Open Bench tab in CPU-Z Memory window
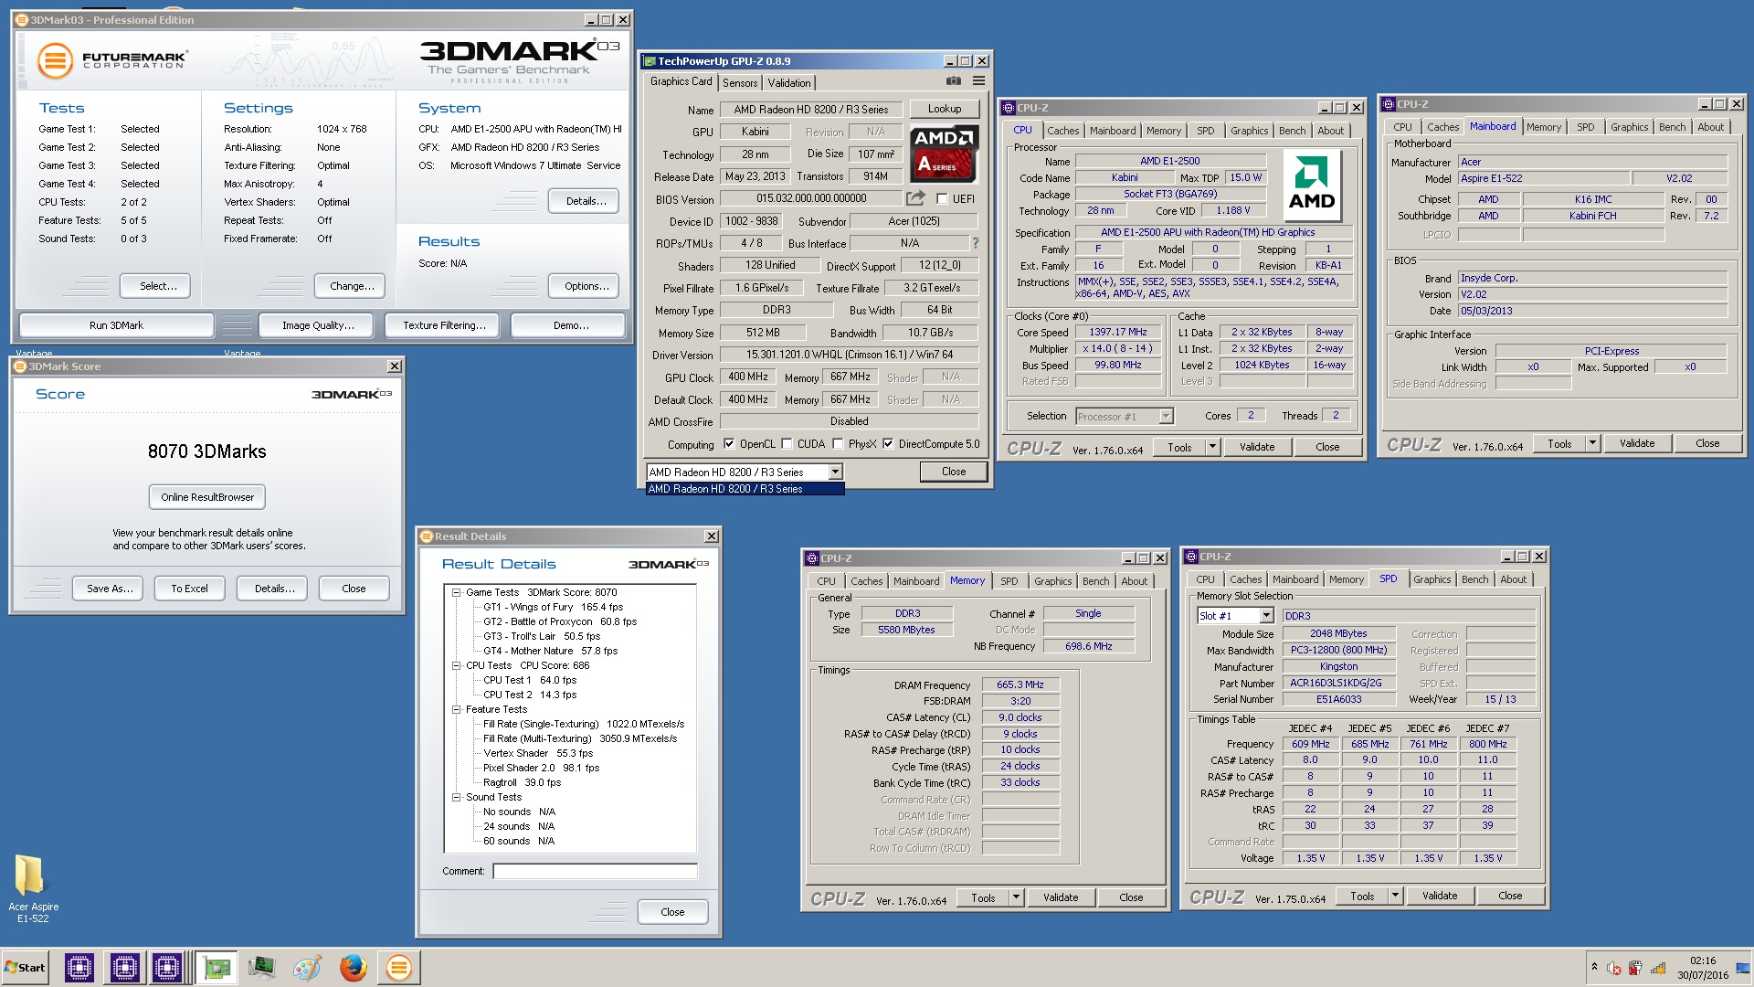 (1095, 581)
